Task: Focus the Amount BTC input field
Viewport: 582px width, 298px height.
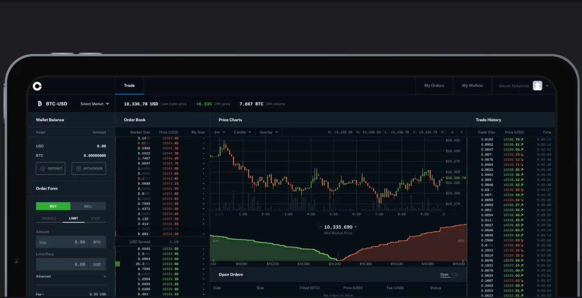Action: tap(71, 242)
